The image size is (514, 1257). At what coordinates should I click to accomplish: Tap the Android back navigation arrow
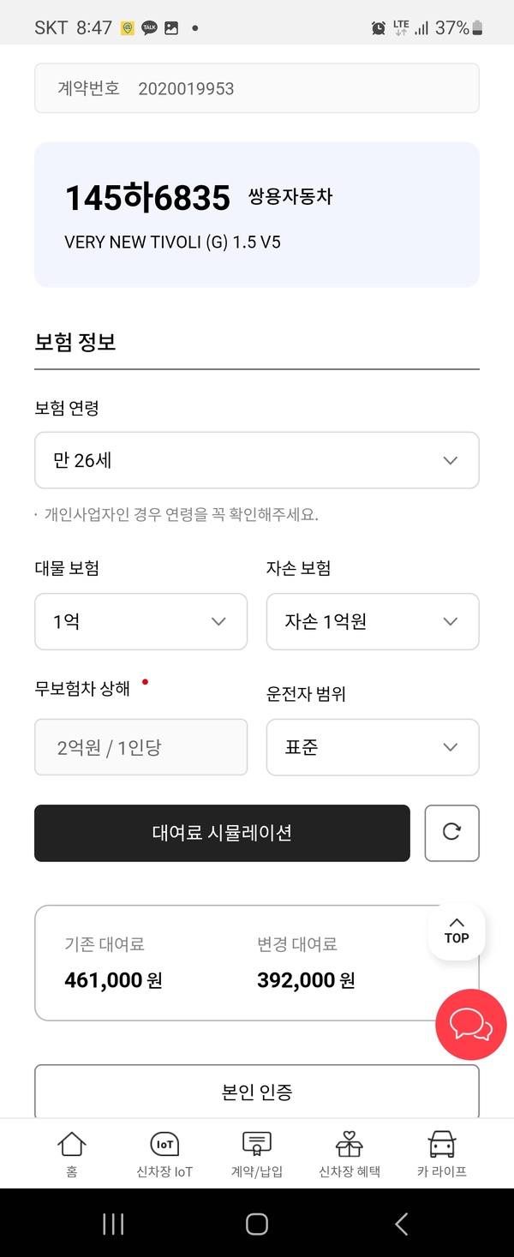401,1224
